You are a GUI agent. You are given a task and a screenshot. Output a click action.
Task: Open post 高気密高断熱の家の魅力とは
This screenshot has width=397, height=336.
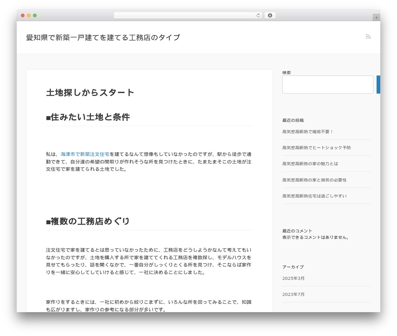pos(310,164)
